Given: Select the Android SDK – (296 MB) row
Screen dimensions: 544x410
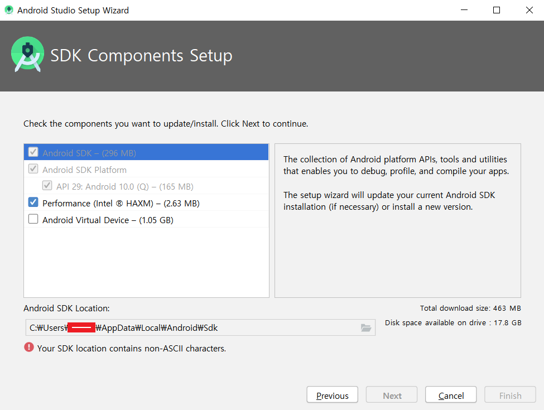Looking at the screenshot, I should [x=146, y=152].
